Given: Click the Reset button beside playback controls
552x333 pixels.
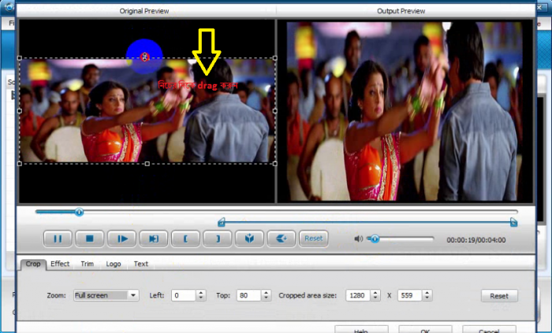Looking at the screenshot, I should coord(313,239).
